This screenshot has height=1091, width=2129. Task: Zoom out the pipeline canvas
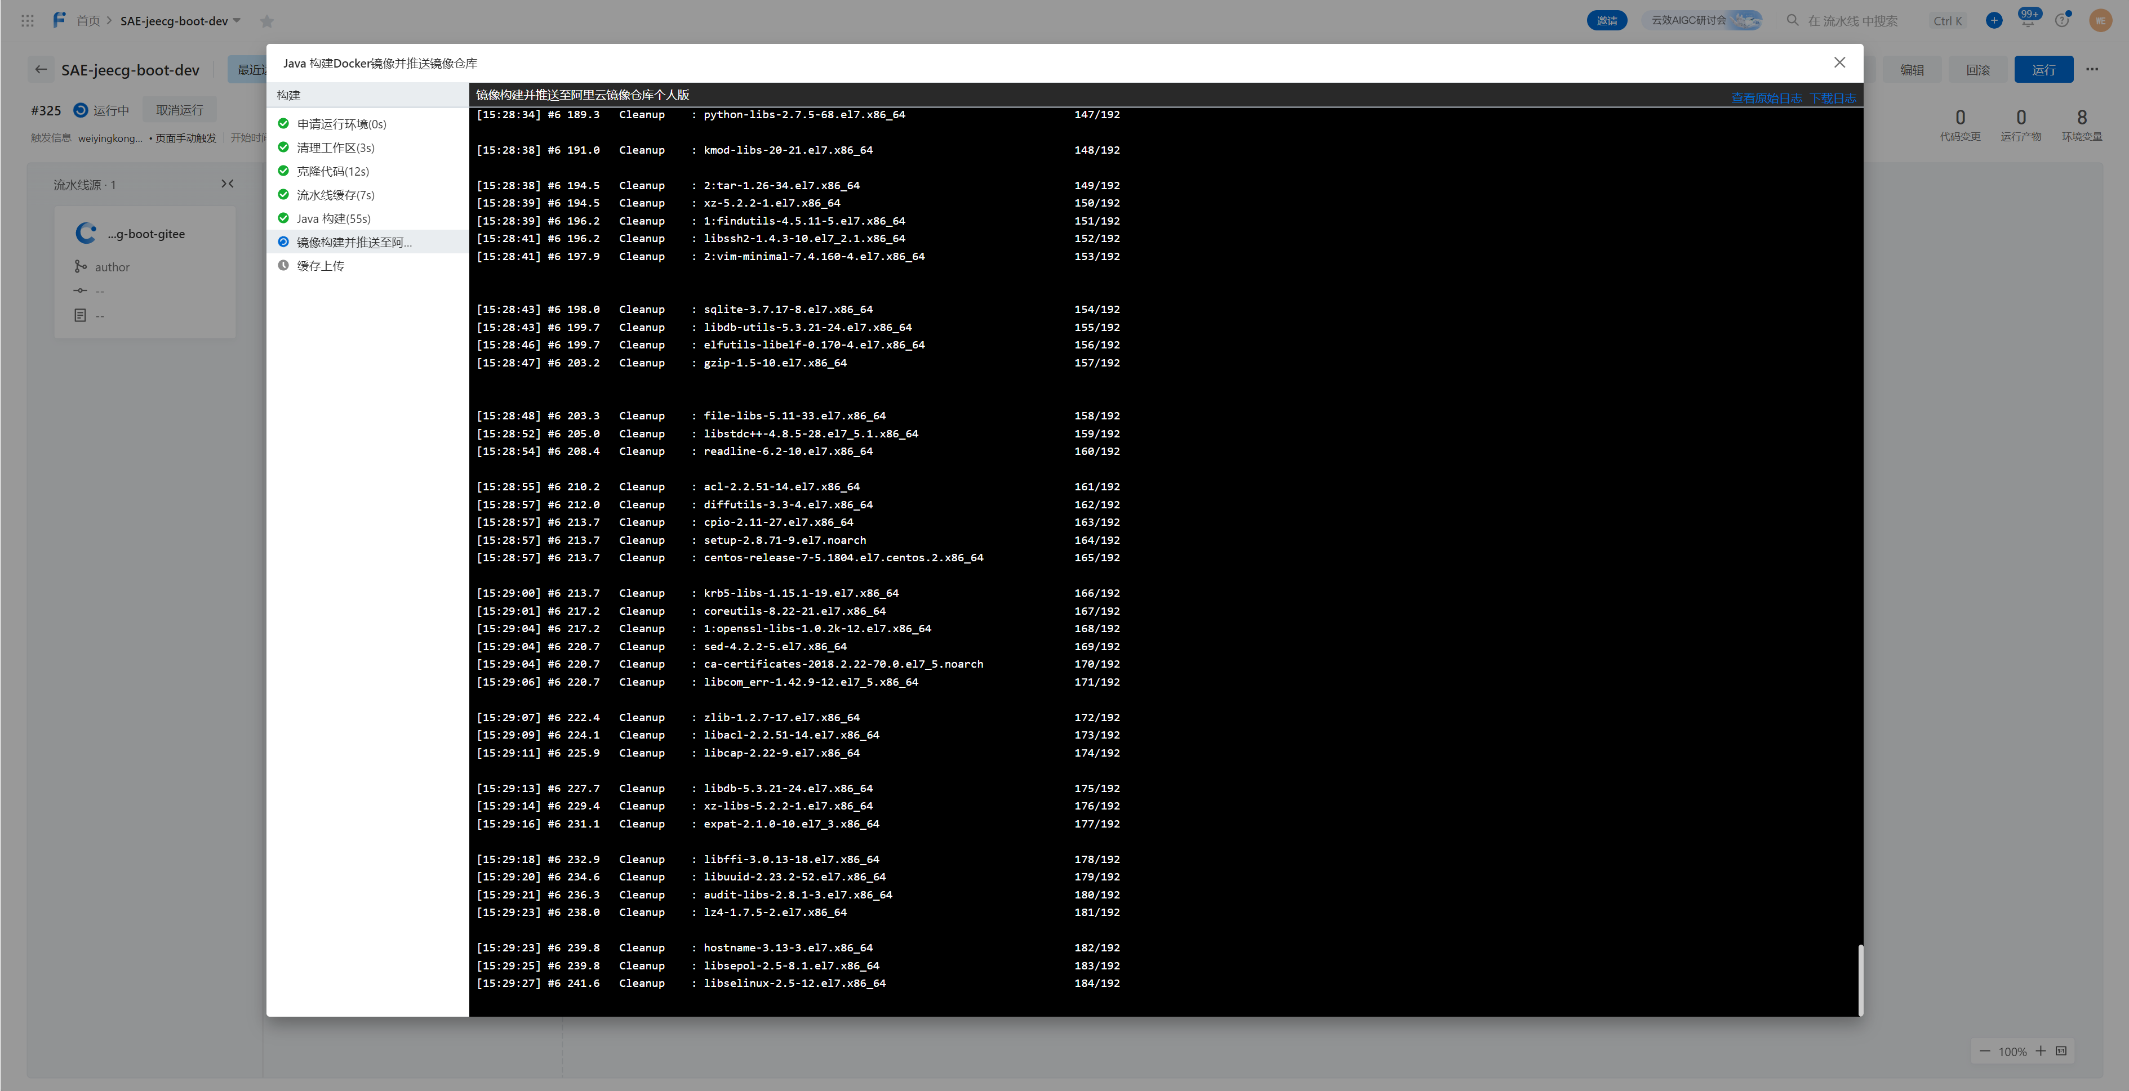1985,1052
